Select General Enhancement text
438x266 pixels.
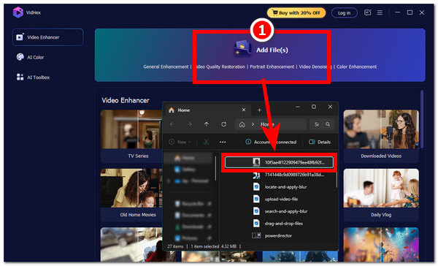coord(166,66)
